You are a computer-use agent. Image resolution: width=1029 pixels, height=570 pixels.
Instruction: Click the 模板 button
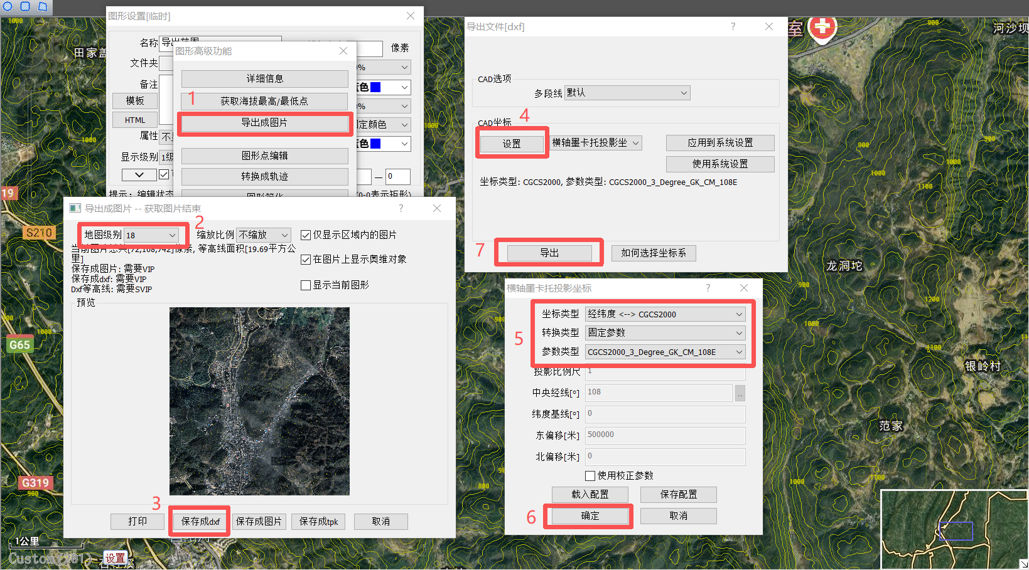tap(135, 101)
